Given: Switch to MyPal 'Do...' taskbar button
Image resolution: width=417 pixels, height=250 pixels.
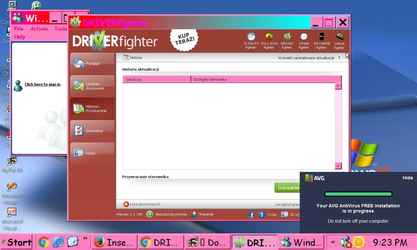Looking at the screenshot, I should click(207, 242).
